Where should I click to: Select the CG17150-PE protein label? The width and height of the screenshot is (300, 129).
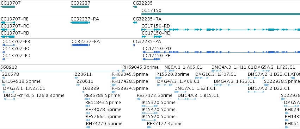click(157, 56)
